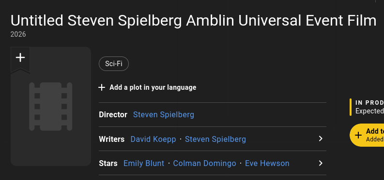
Task: Open Add a plot in your language
Action: coord(153,87)
